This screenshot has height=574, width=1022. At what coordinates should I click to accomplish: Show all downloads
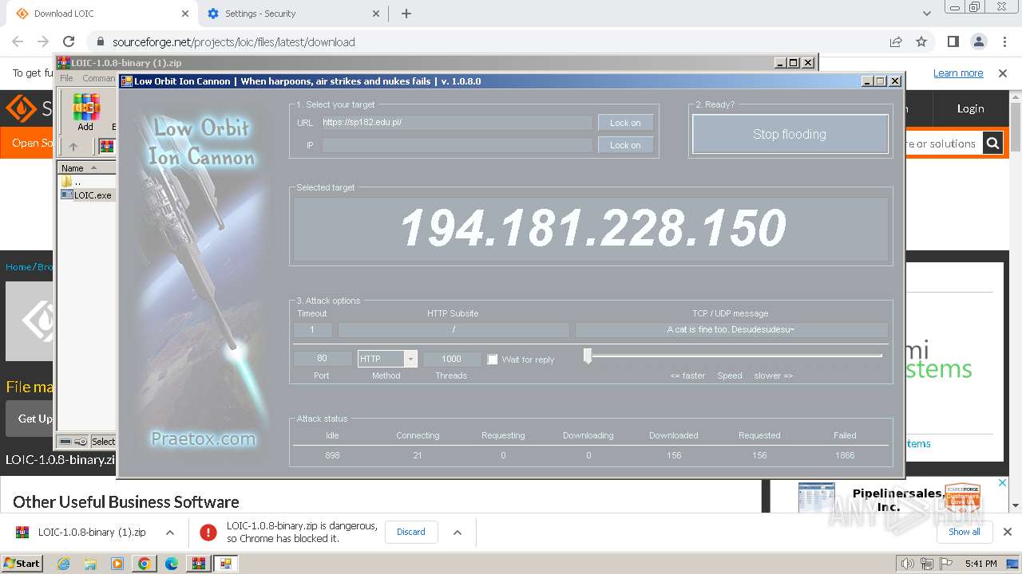[x=965, y=532]
